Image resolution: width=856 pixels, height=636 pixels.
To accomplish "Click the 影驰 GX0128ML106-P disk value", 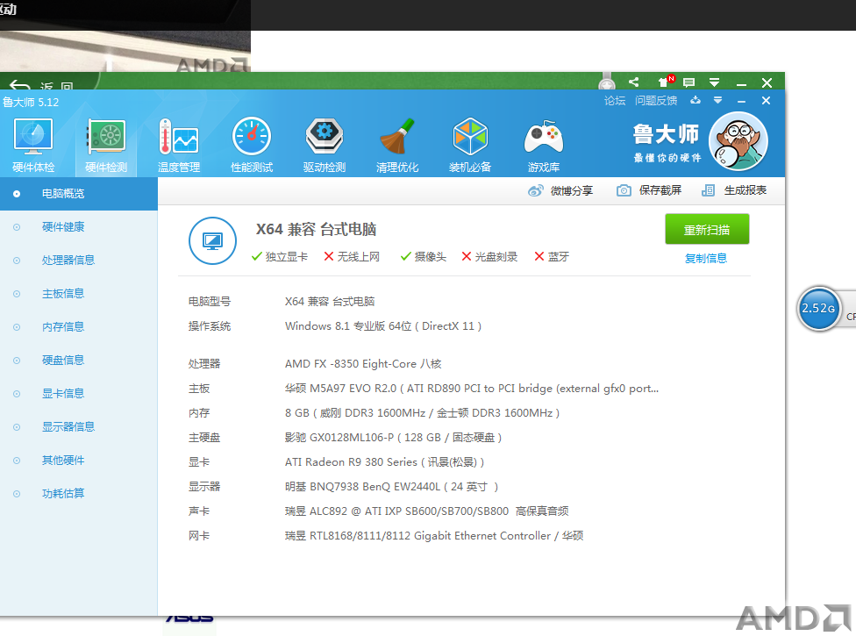I will tap(393, 438).
